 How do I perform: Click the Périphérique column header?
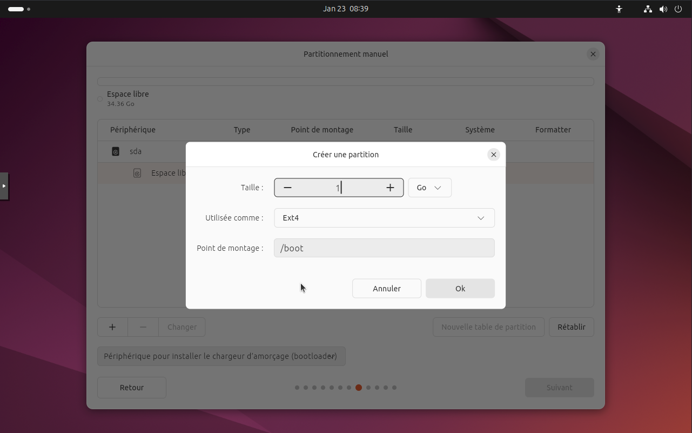click(133, 130)
